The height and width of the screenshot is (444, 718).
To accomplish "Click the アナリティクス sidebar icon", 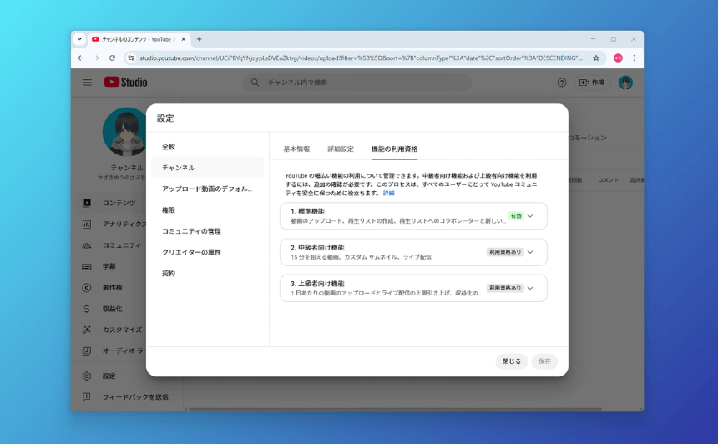I will 87,225.
